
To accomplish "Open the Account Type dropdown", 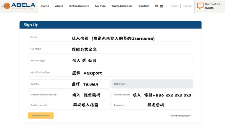I will pos(110,60).
